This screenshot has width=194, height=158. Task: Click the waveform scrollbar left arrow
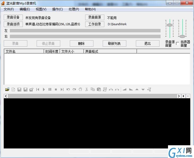click(x=6, y=96)
